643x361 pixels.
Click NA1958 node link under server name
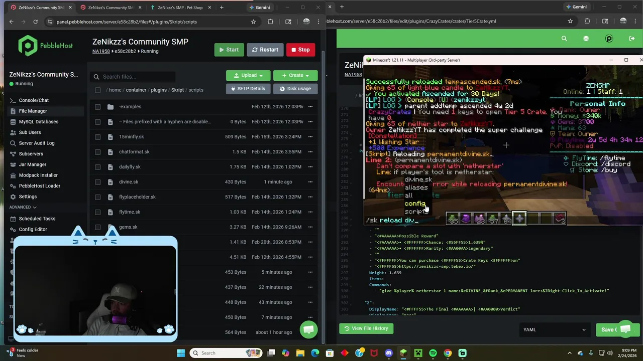101,51
